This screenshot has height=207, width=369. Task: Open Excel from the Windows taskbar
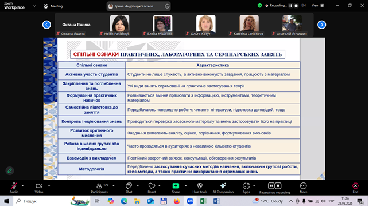[x=203, y=201]
